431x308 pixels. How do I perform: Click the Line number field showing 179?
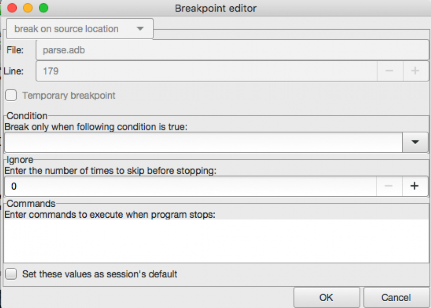pos(206,71)
